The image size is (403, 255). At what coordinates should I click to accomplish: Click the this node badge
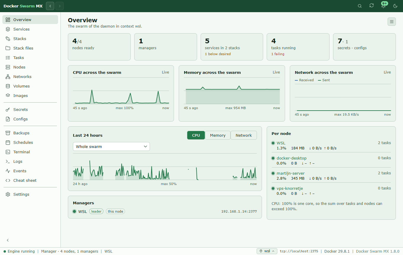(x=116, y=211)
